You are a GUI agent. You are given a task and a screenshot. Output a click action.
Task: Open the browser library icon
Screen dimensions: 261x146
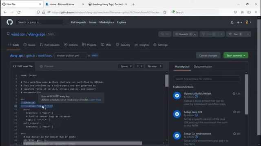tap(242, 12)
